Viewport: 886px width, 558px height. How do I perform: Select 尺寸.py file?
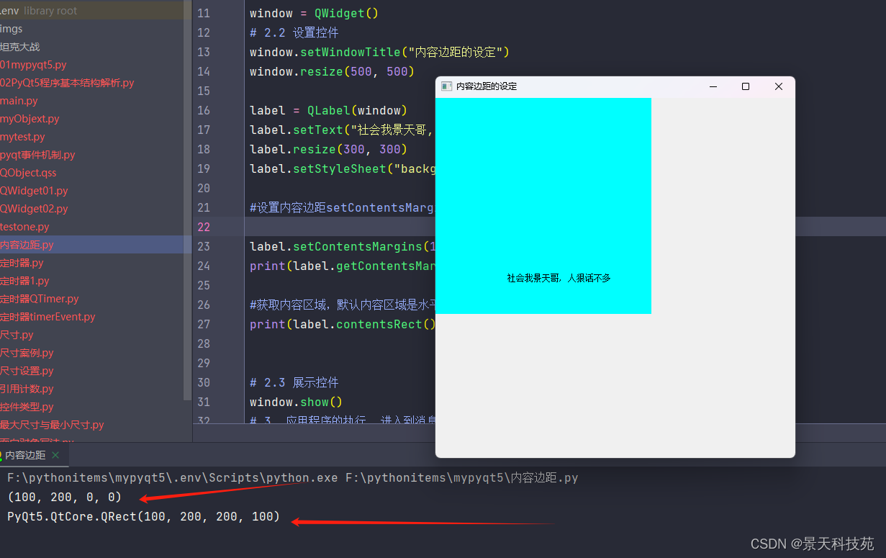17,335
